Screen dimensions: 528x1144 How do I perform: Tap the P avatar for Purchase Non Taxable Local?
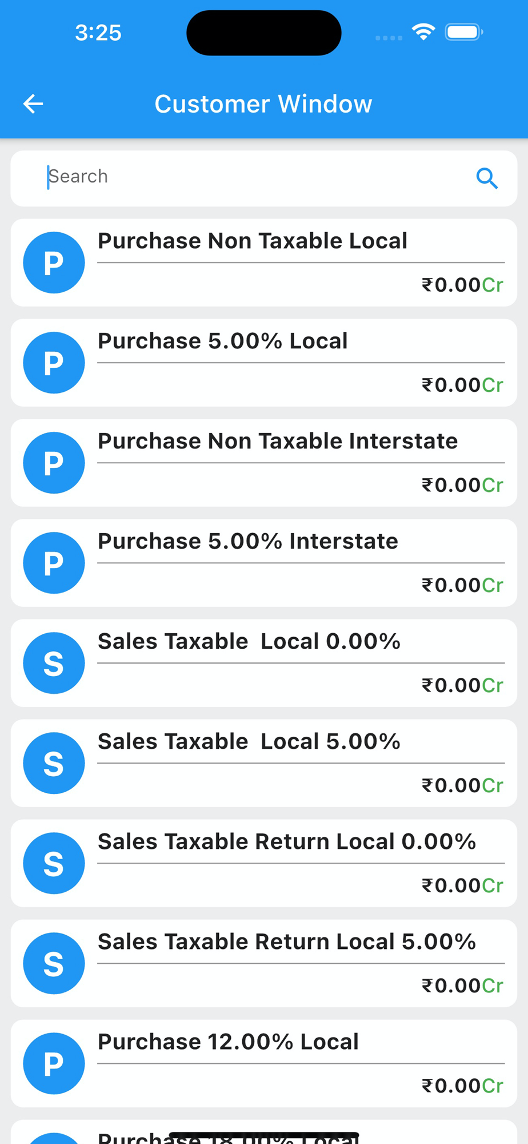click(x=54, y=263)
